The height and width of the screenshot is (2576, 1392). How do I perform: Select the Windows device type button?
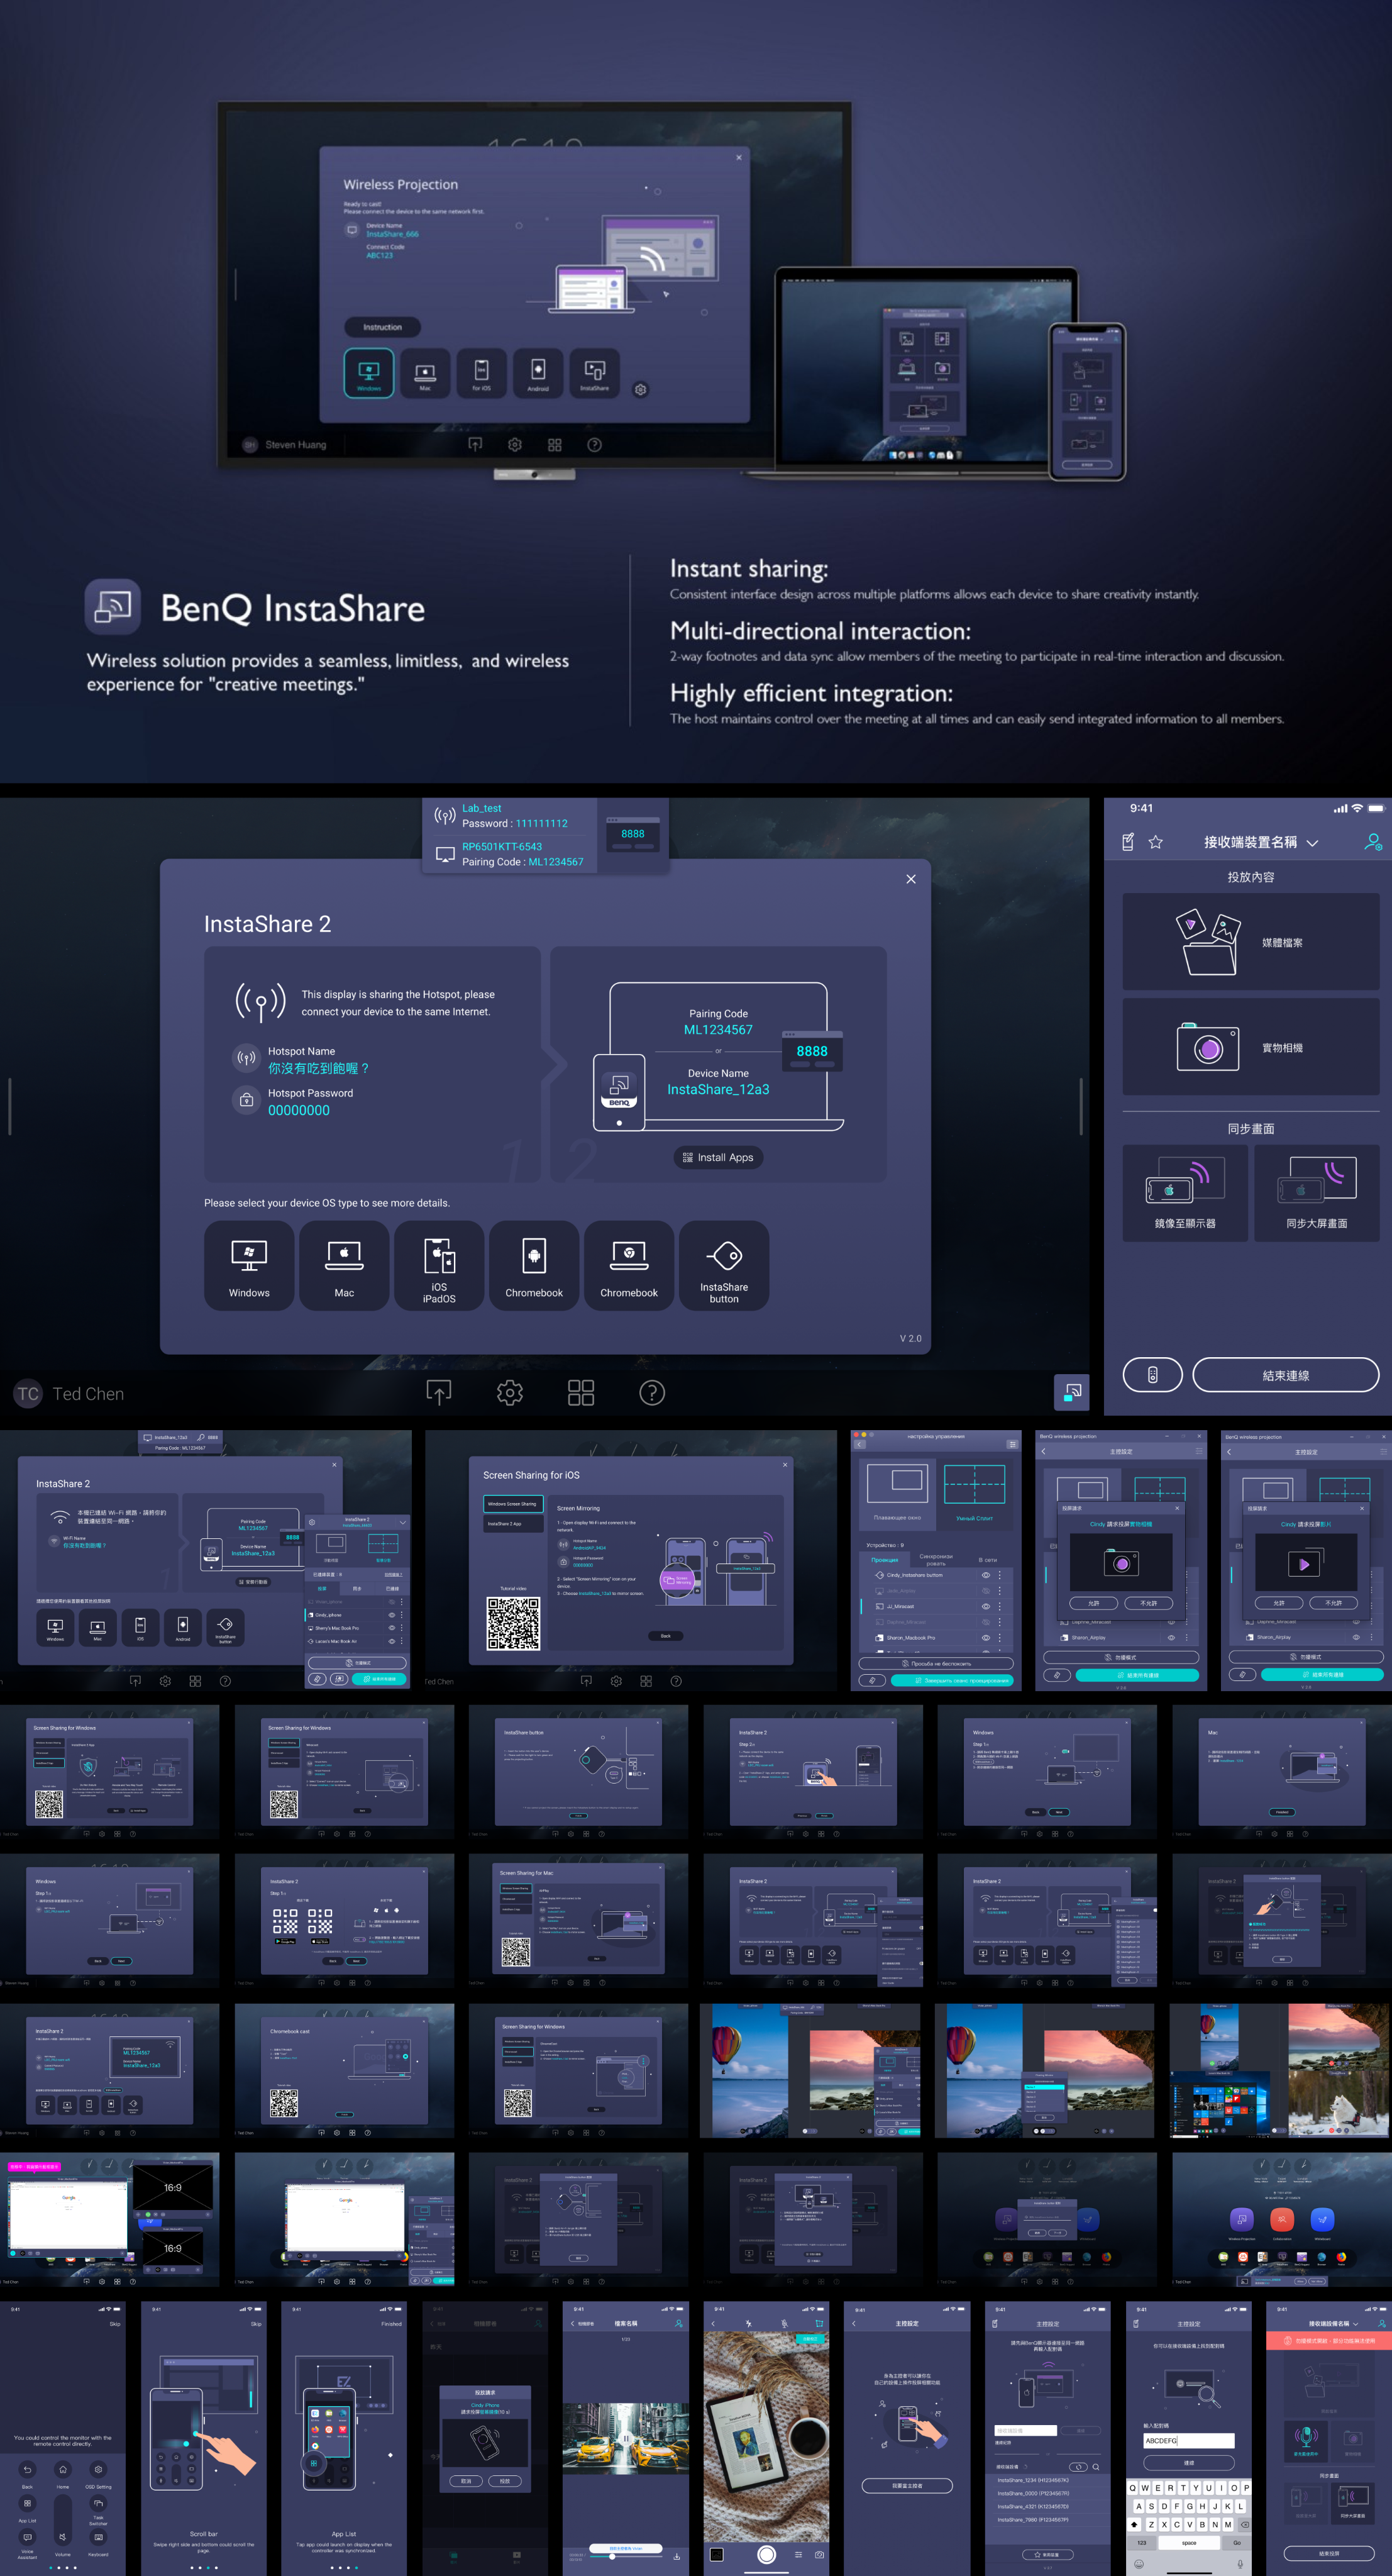(249, 1264)
